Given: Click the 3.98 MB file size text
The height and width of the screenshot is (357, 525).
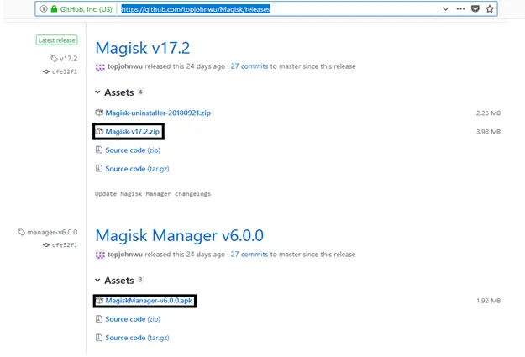Looking at the screenshot, I should click(489, 132).
